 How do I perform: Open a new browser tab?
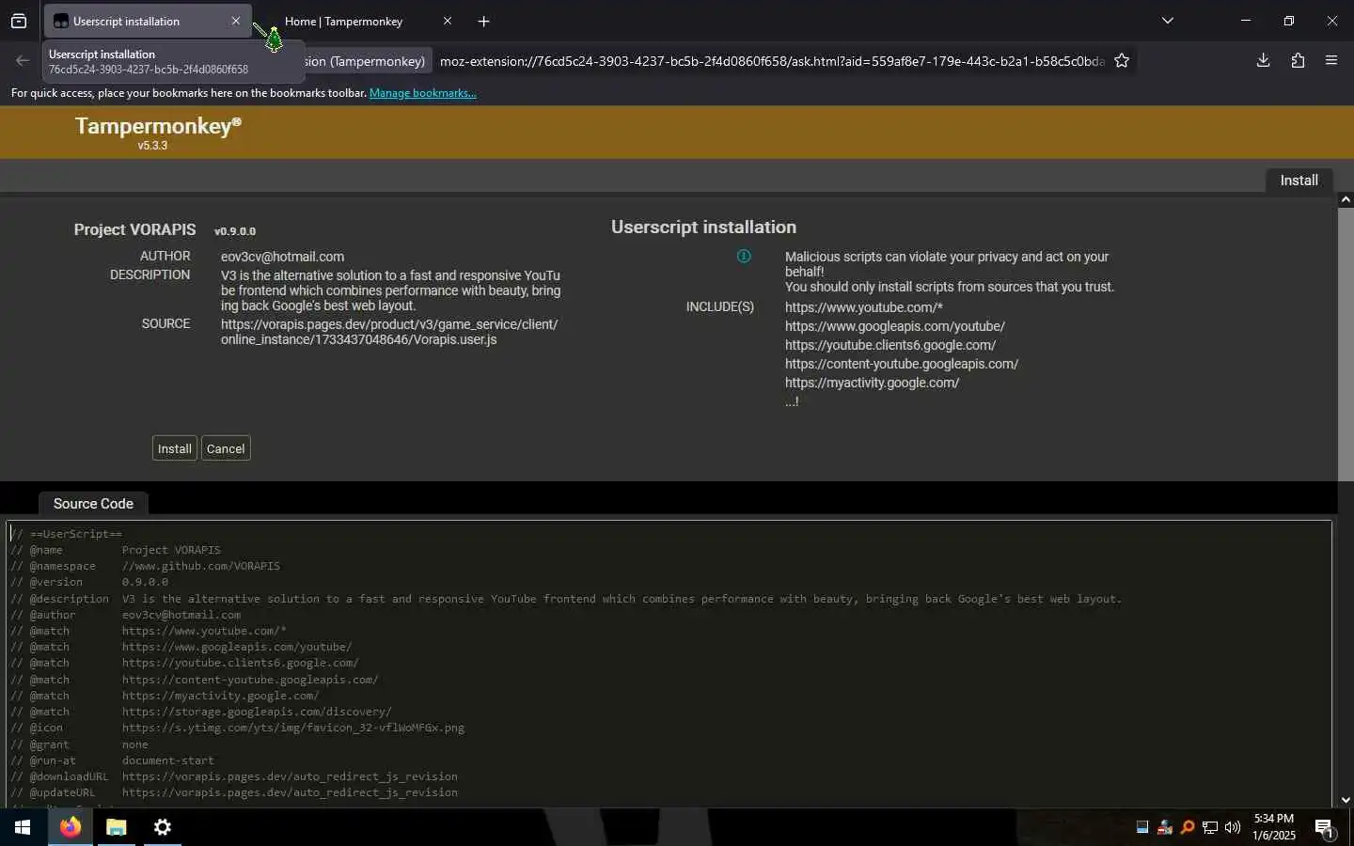pyautogui.click(x=483, y=21)
